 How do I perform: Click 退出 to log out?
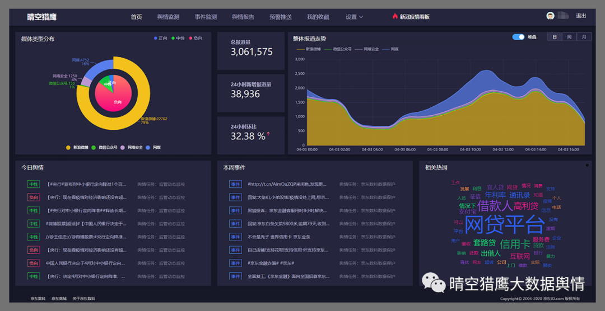point(581,16)
